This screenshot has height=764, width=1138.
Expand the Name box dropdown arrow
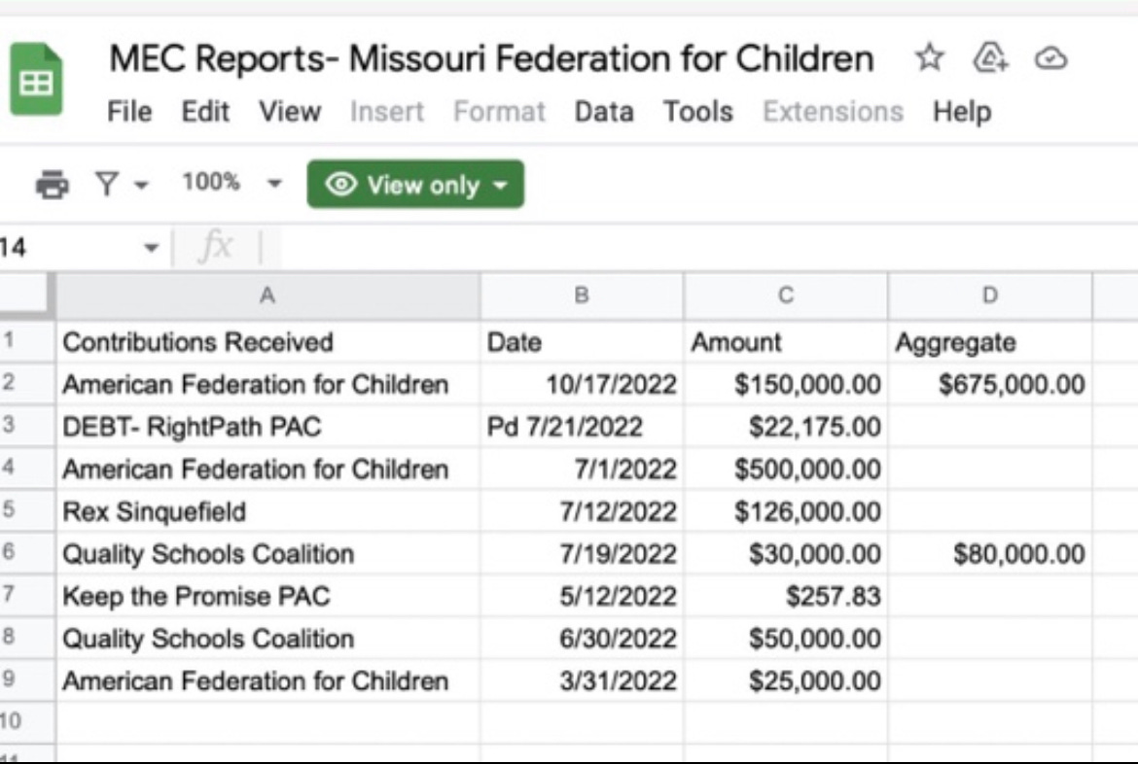pos(151,248)
